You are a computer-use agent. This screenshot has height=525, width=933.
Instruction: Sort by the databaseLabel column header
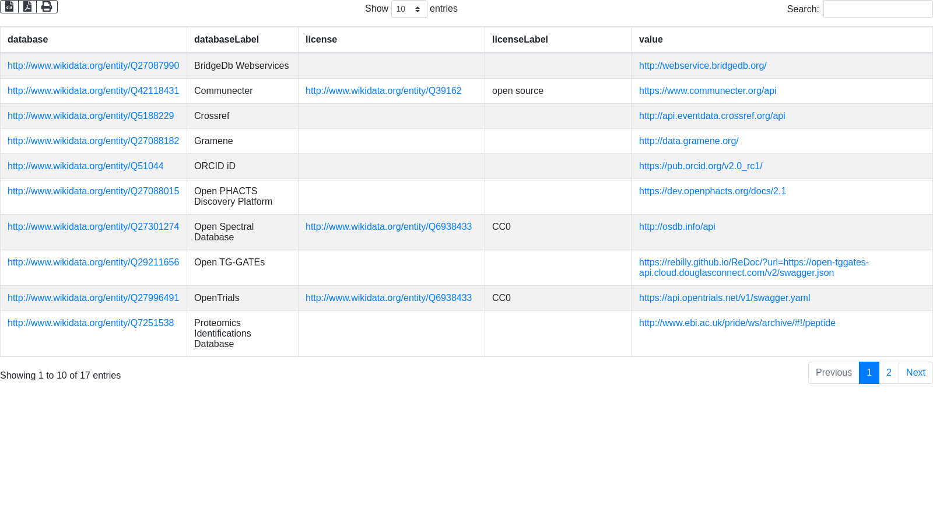pos(243,40)
